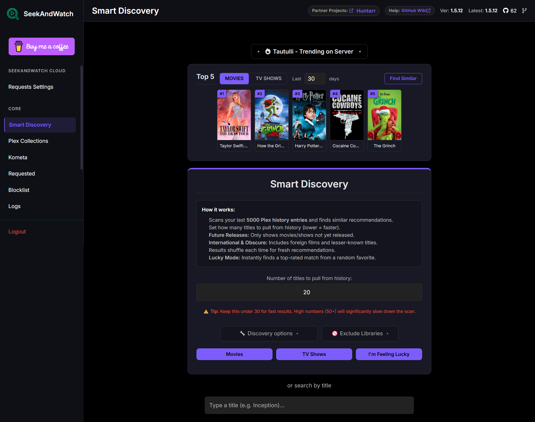
Task: Open the Requested page
Action: (x=22, y=173)
